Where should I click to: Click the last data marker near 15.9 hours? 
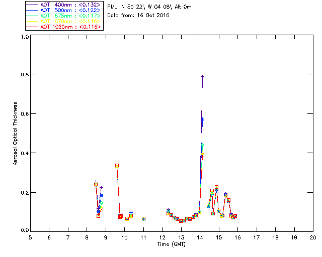pos(235,216)
